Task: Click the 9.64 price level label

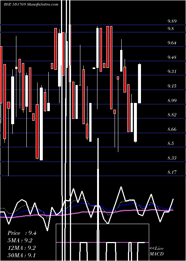Action: tap(172, 43)
